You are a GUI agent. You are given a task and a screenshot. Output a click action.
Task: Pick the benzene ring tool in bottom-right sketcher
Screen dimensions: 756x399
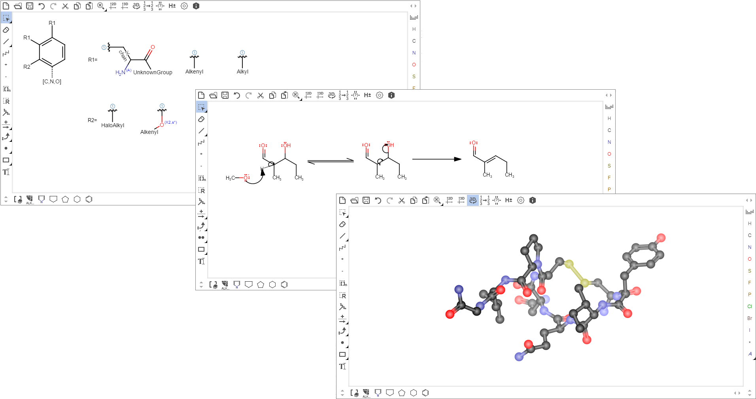[x=425, y=393]
